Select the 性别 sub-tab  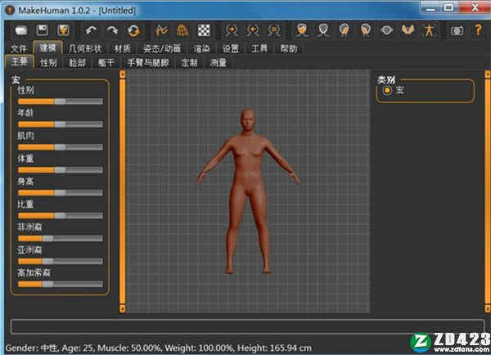pyautogui.click(x=48, y=63)
